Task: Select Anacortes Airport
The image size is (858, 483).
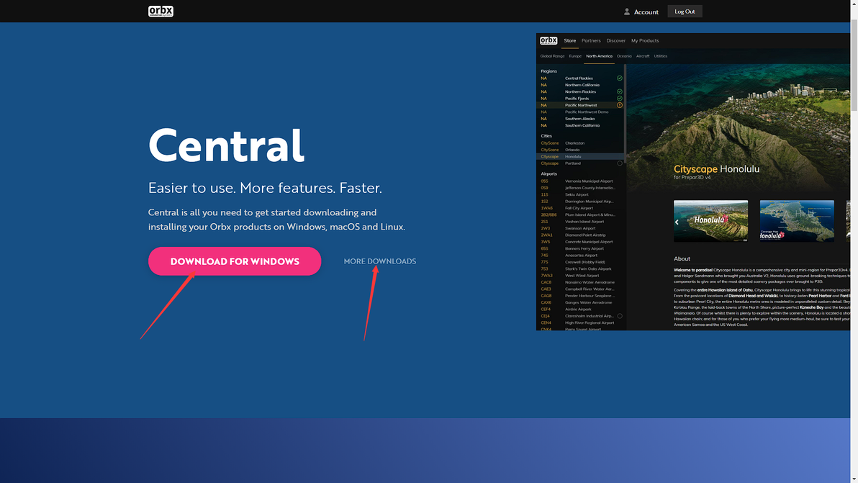Action: click(x=580, y=255)
